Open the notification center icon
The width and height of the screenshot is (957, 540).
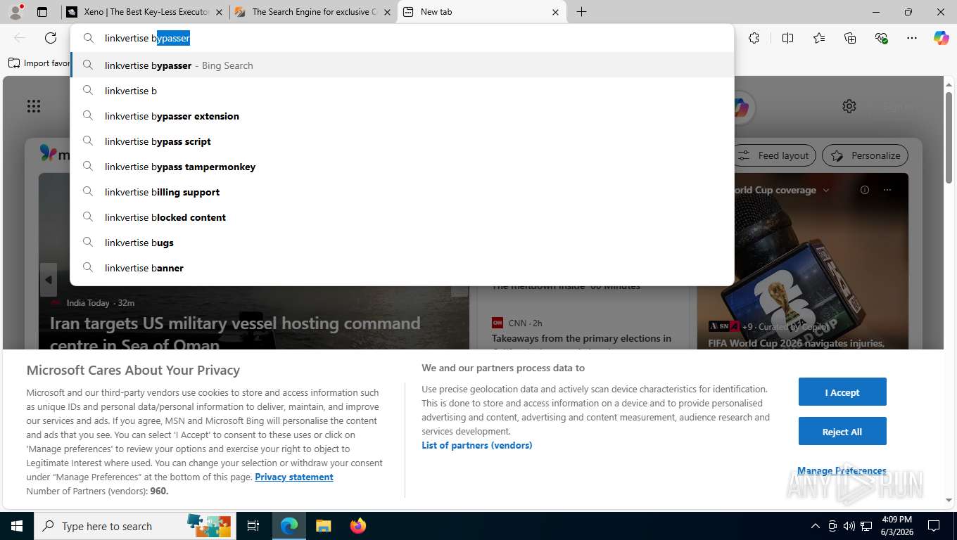click(934, 526)
